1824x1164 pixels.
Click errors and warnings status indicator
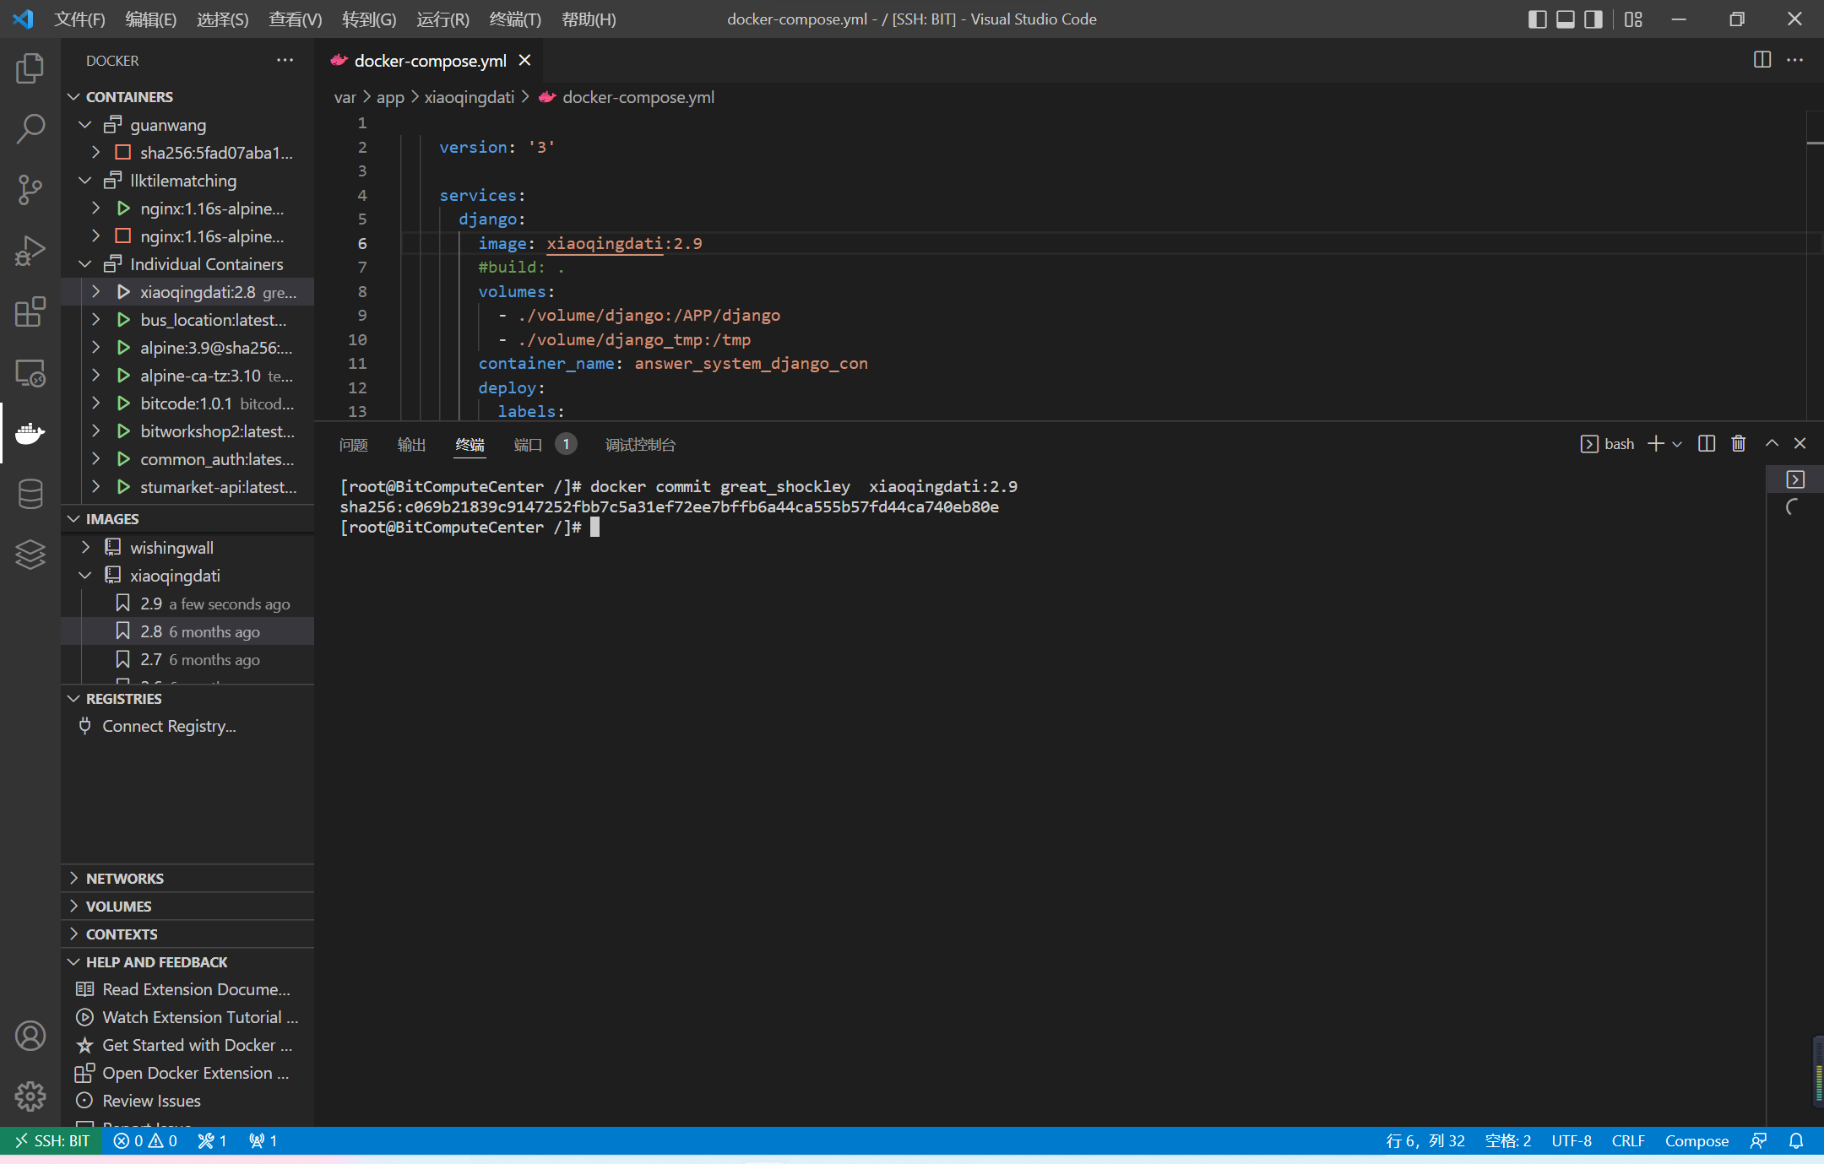point(145,1141)
